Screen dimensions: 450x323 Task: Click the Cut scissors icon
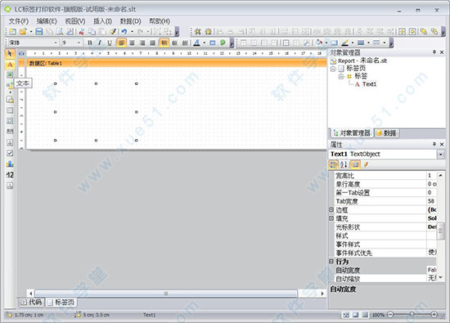[x=82, y=32]
